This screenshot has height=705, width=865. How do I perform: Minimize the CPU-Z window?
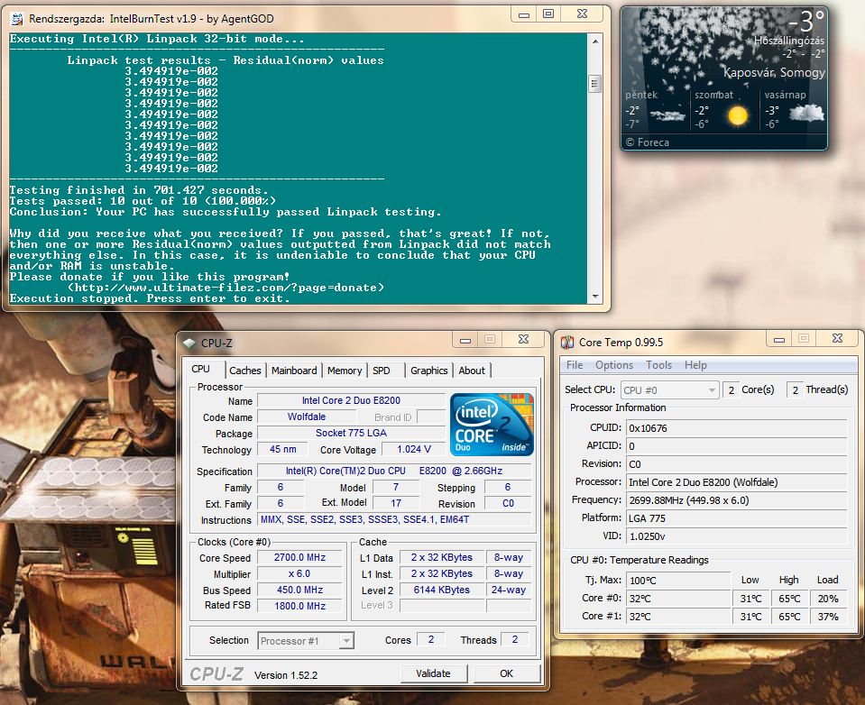tap(465, 340)
